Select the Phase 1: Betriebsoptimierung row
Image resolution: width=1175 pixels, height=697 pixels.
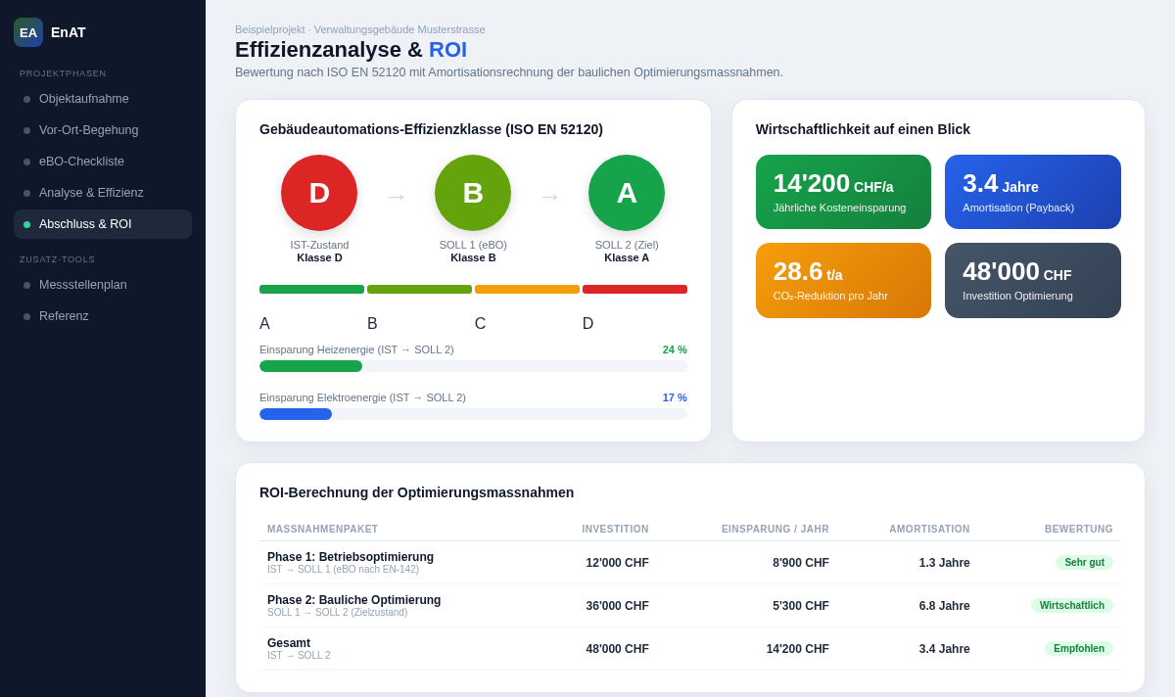690,563
